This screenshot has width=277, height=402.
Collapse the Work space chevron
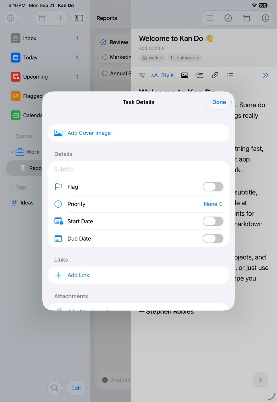(x=12, y=152)
